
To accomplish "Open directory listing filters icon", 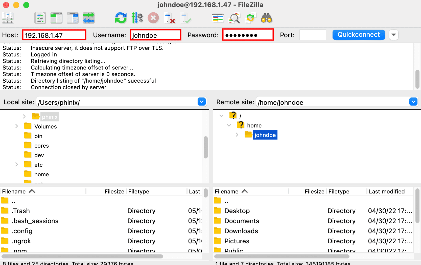I will [x=218, y=18].
